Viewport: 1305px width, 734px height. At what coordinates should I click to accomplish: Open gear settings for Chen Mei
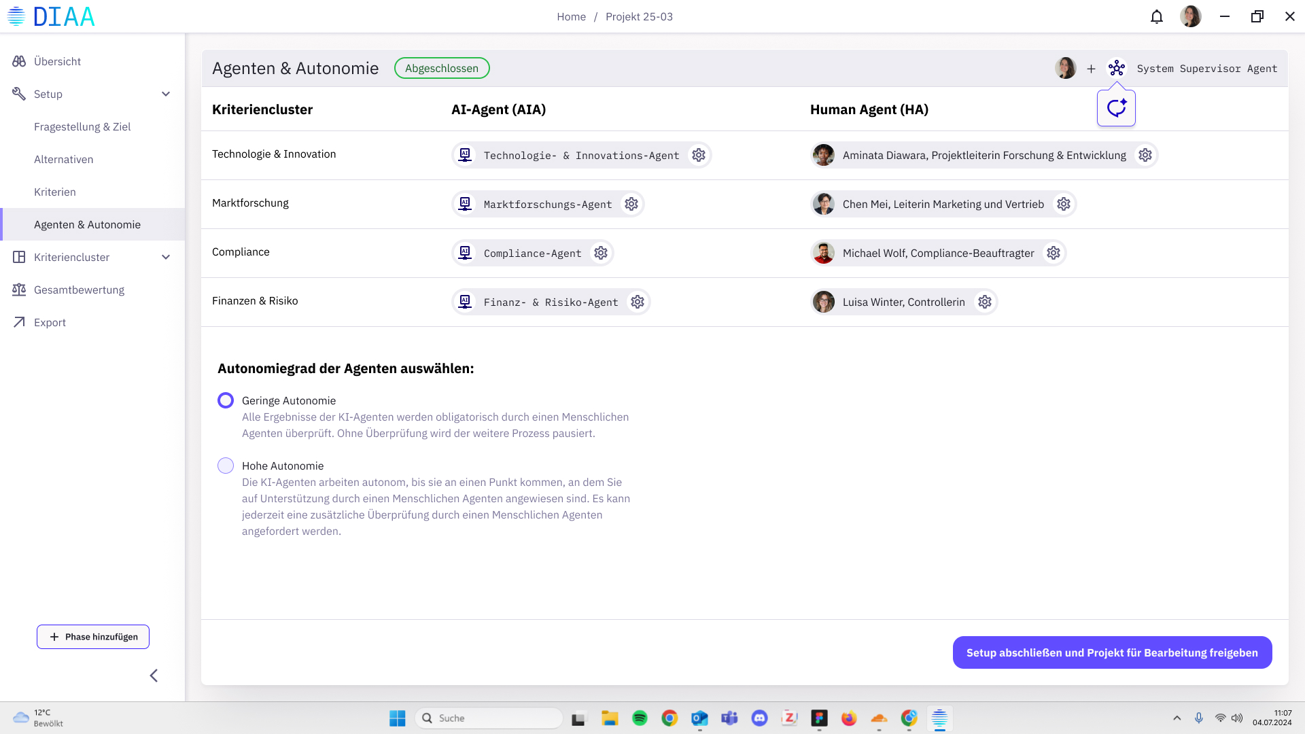[x=1064, y=204]
